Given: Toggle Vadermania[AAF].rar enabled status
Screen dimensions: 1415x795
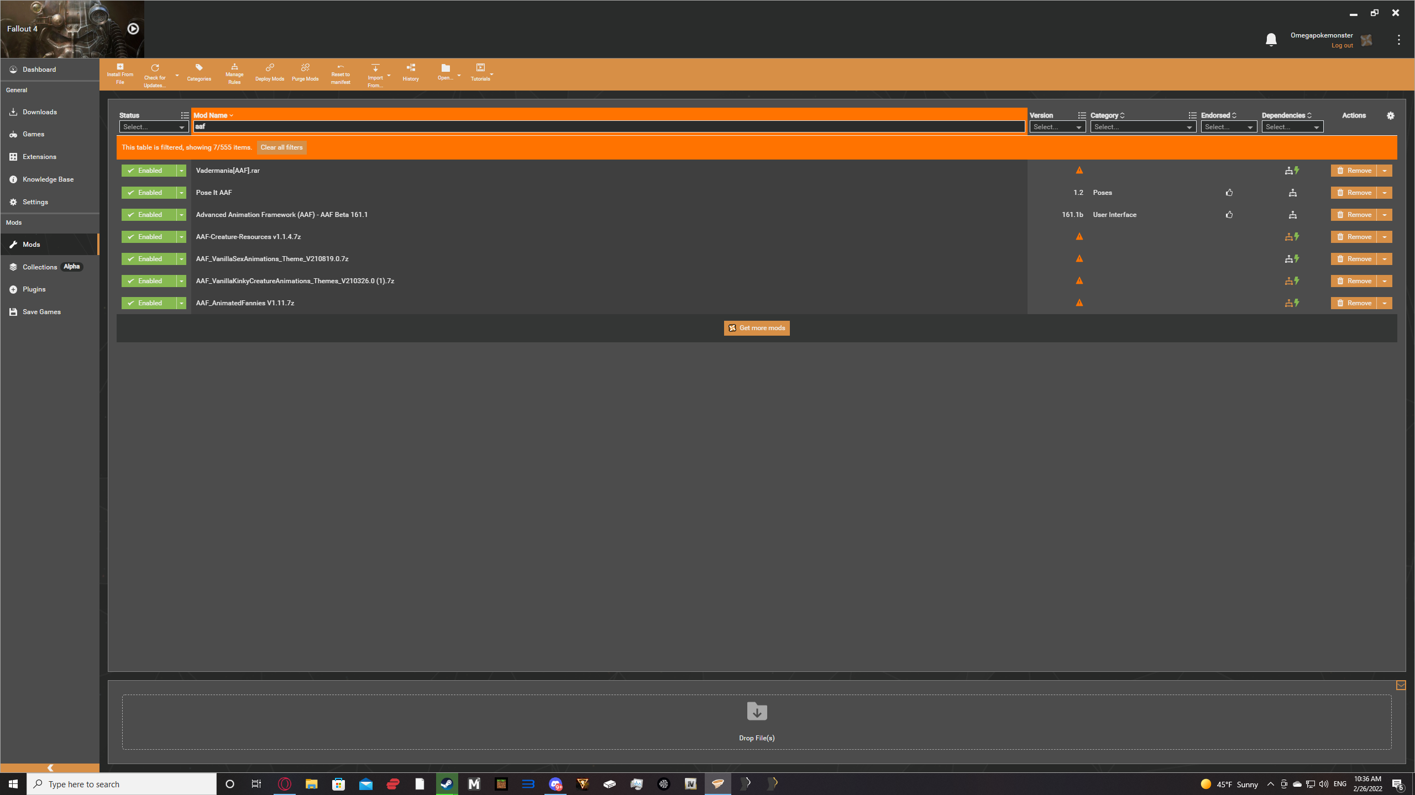Looking at the screenshot, I should (148, 170).
